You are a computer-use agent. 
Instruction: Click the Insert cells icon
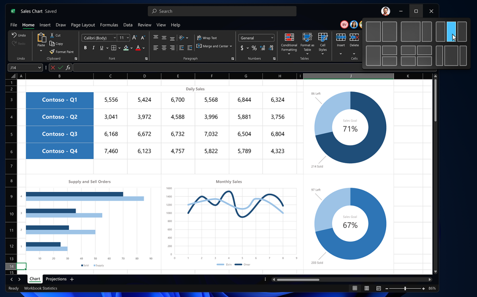click(341, 38)
